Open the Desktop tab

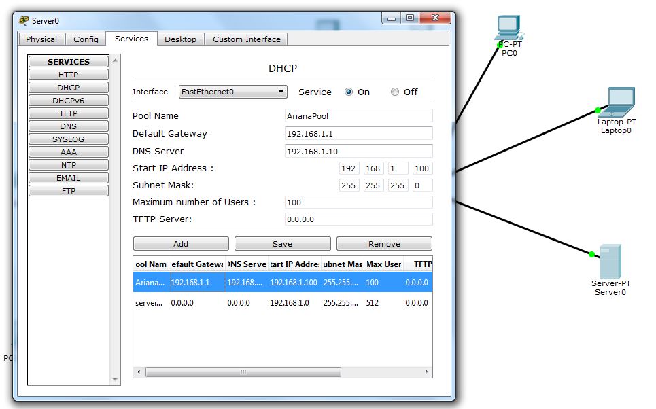pyautogui.click(x=180, y=39)
